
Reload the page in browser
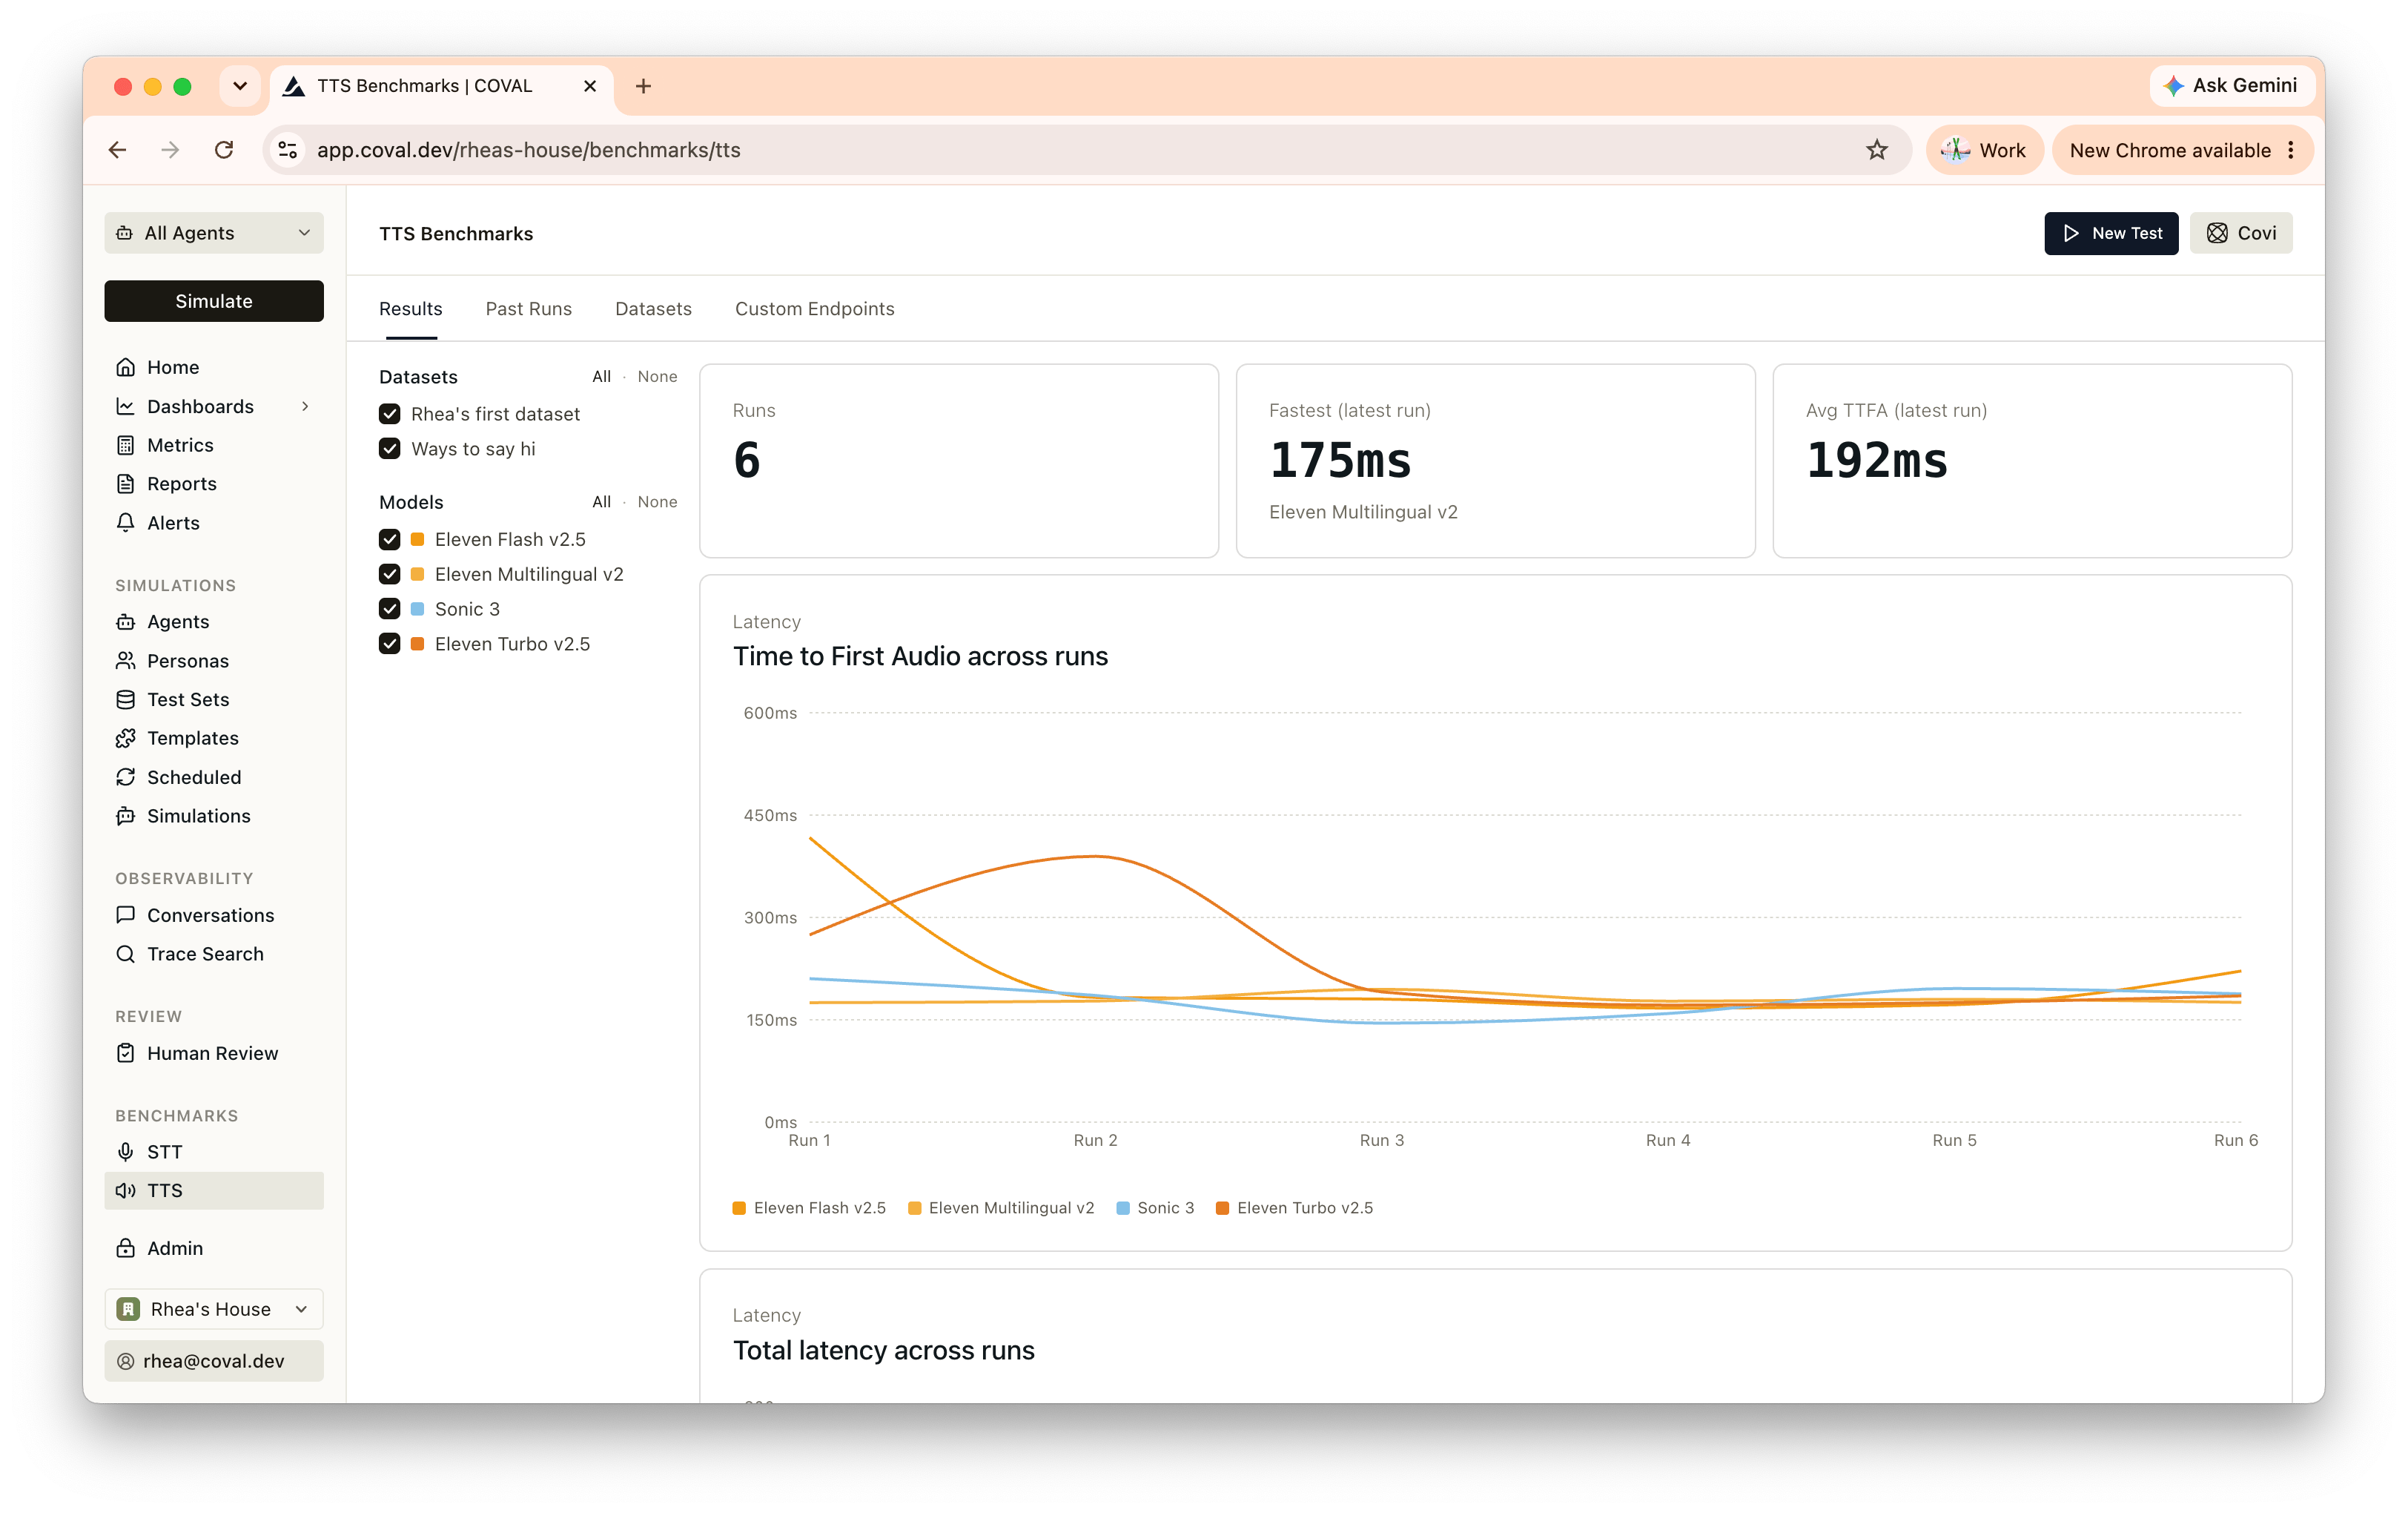pos(224,150)
